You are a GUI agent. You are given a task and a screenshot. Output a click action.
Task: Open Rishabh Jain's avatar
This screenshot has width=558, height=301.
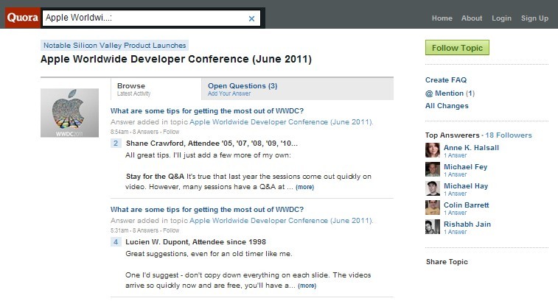click(433, 227)
